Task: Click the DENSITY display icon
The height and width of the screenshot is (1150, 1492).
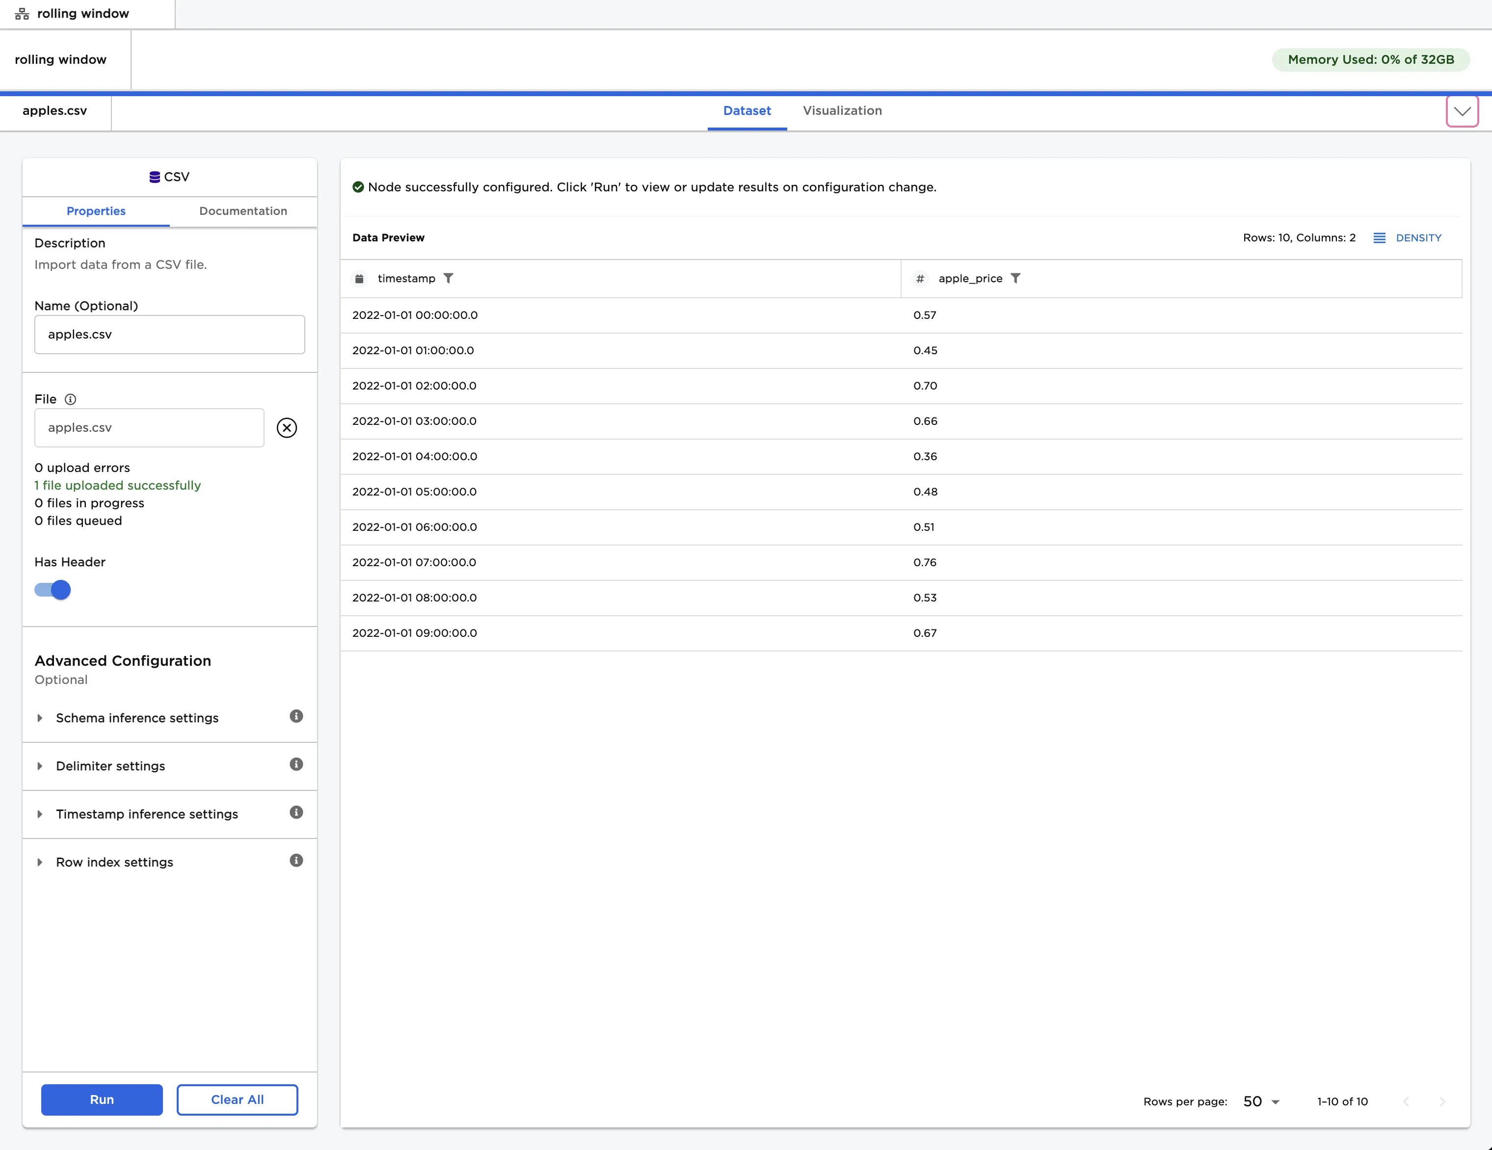Action: click(1381, 237)
